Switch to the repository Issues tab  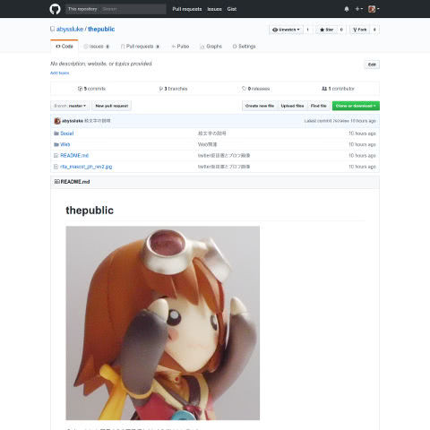pyautogui.click(x=97, y=47)
